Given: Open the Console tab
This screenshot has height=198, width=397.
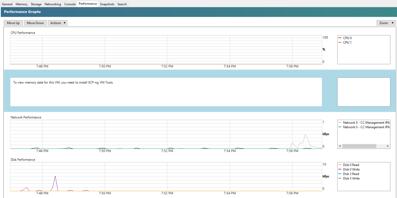Looking at the screenshot, I should click(70, 4).
